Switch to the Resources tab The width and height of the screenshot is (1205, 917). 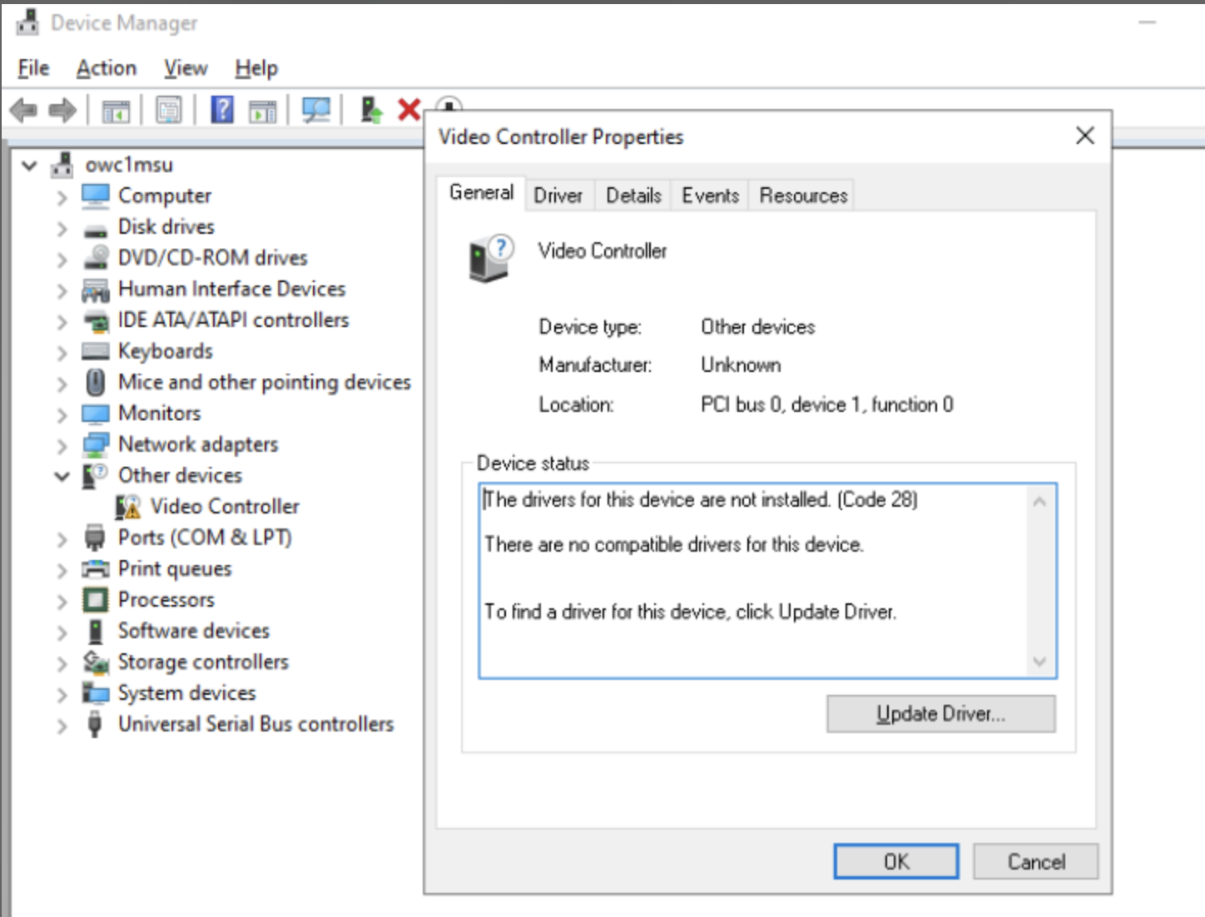pos(803,196)
